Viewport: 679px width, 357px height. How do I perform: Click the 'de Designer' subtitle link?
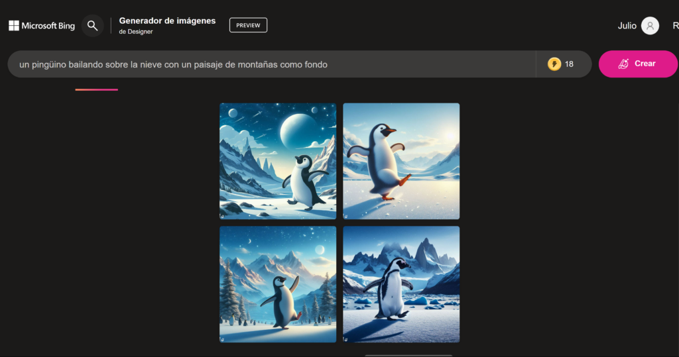(x=136, y=32)
